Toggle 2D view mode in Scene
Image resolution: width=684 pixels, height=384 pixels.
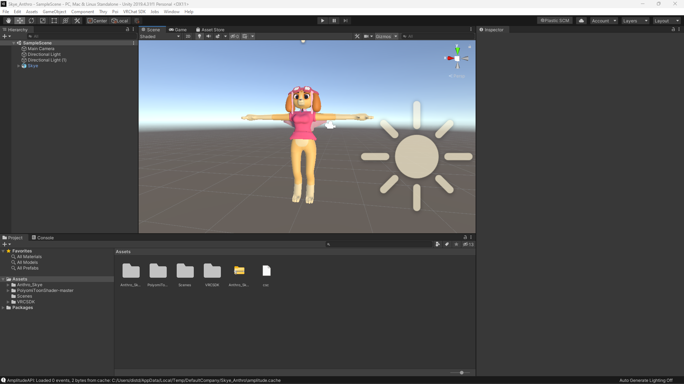(x=188, y=36)
